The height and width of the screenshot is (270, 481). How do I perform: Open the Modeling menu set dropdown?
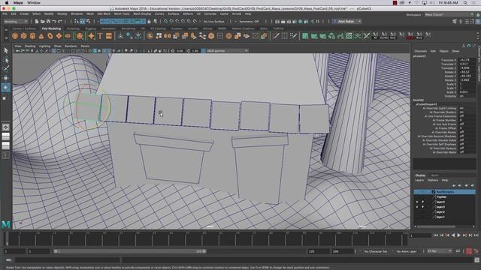pos(16,22)
